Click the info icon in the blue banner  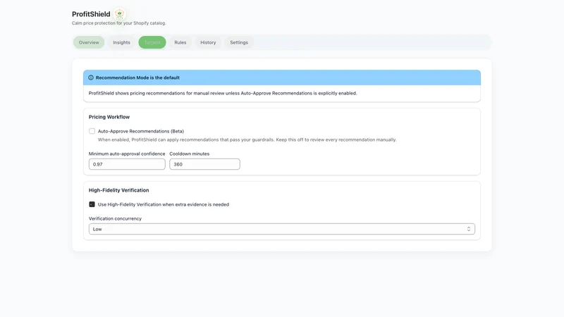pyautogui.click(x=91, y=77)
